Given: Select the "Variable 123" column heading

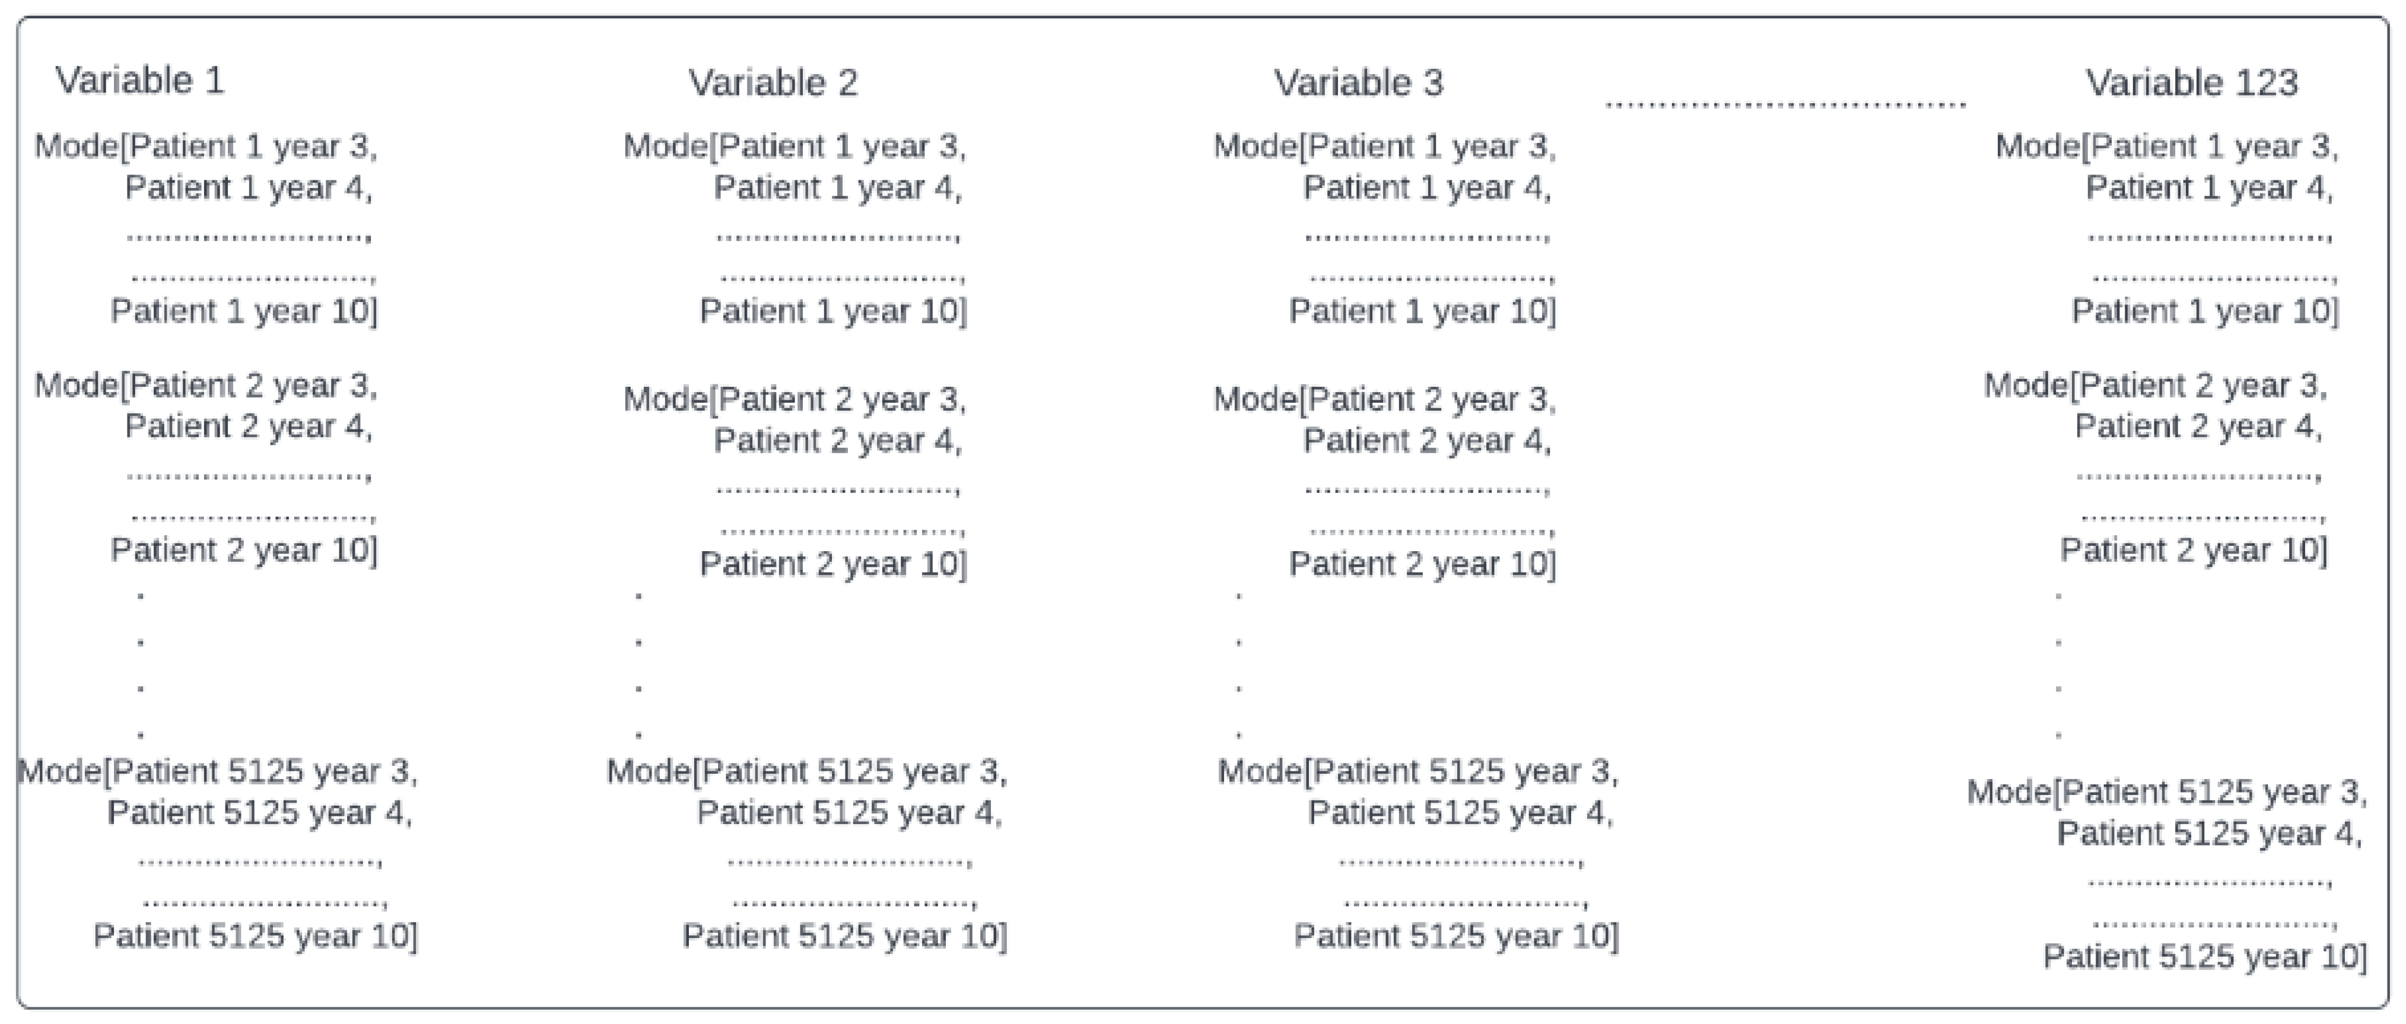Looking at the screenshot, I should [x=2191, y=83].
